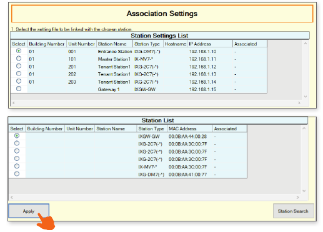Click MAC address 00:0B:AA:41:00:77
This screenshot has height=232, width=323.
pos(187,175)
